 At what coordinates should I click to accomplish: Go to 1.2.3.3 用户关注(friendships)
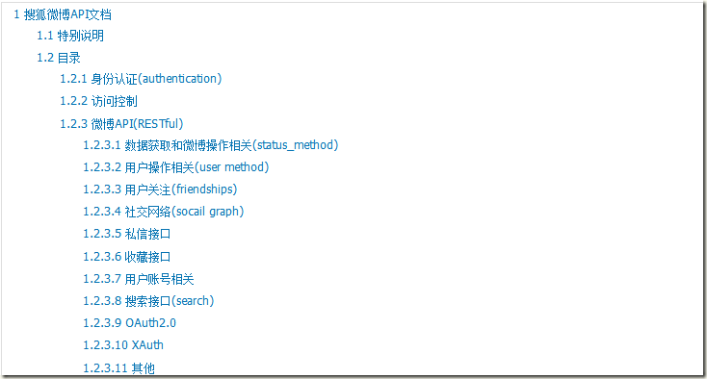(160, 189)
